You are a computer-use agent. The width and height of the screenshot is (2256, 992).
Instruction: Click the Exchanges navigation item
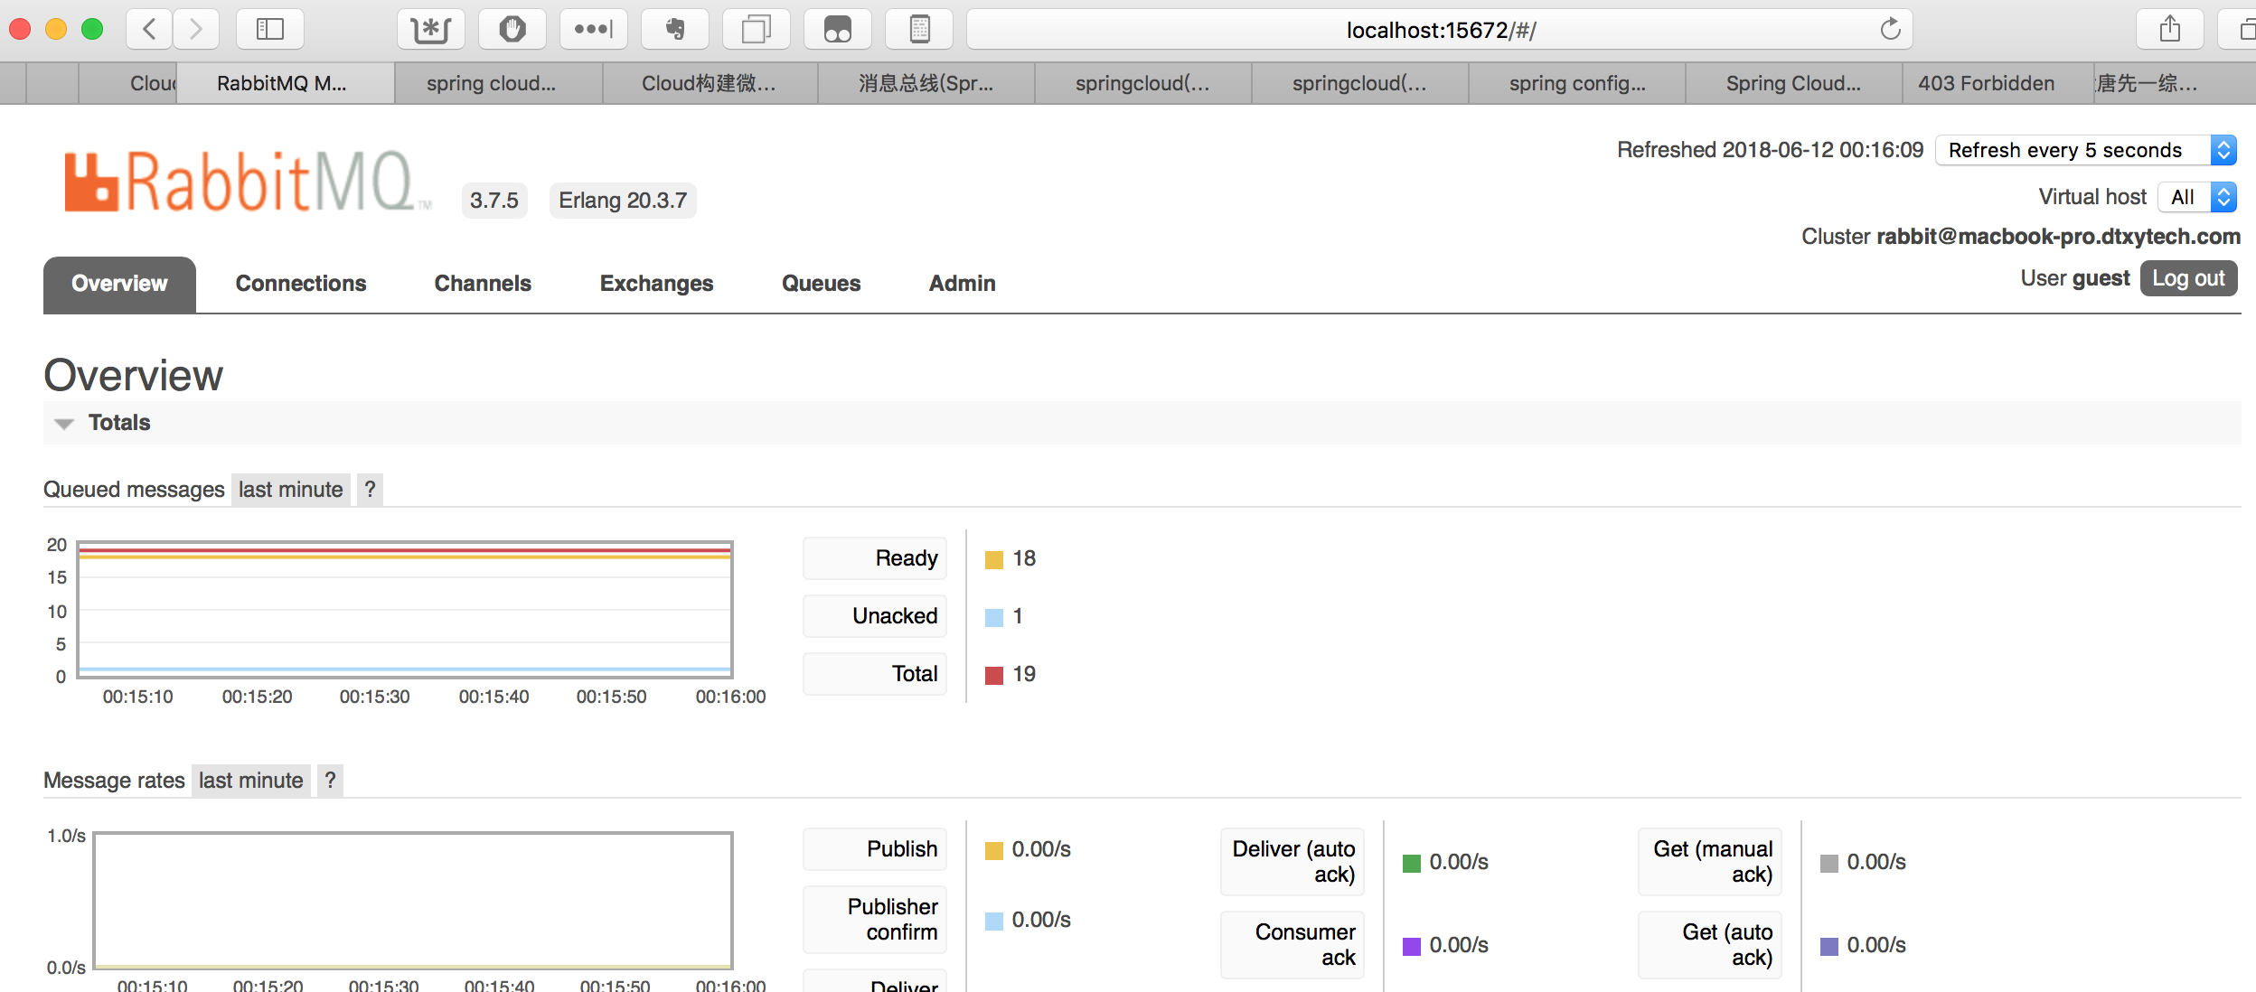pos(656,283)
